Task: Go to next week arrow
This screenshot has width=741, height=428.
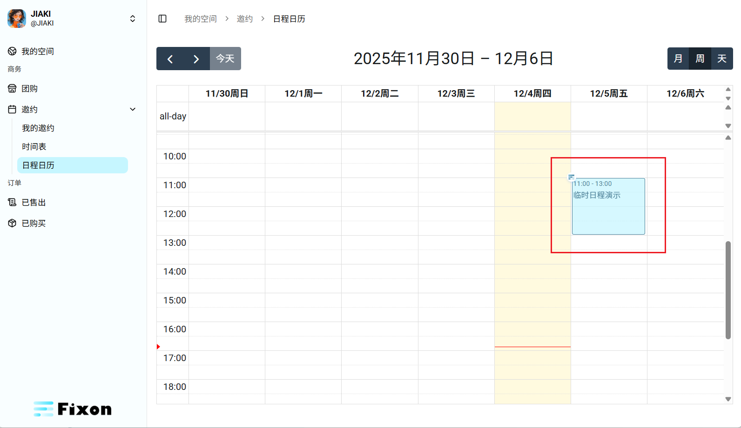Action: (x=196, y=59)
